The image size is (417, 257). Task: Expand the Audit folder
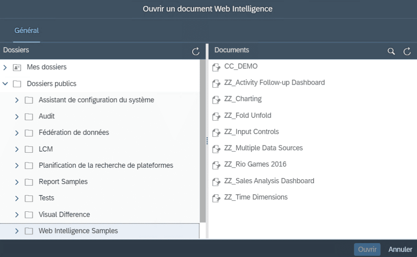click(17, 116)
